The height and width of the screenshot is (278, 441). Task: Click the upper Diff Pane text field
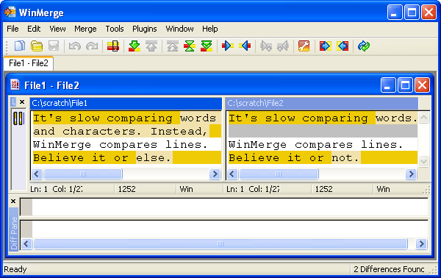click(224, 207)
